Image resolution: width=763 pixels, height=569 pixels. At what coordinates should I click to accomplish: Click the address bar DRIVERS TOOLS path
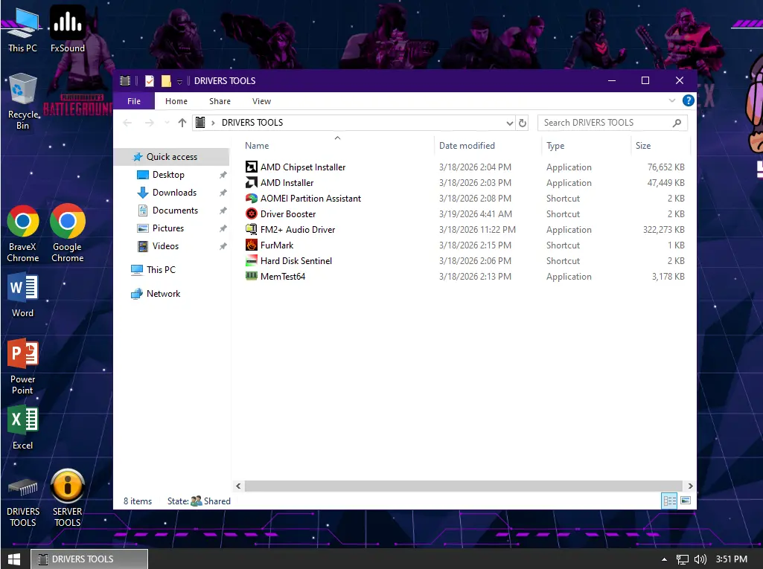tap(252, 123)
